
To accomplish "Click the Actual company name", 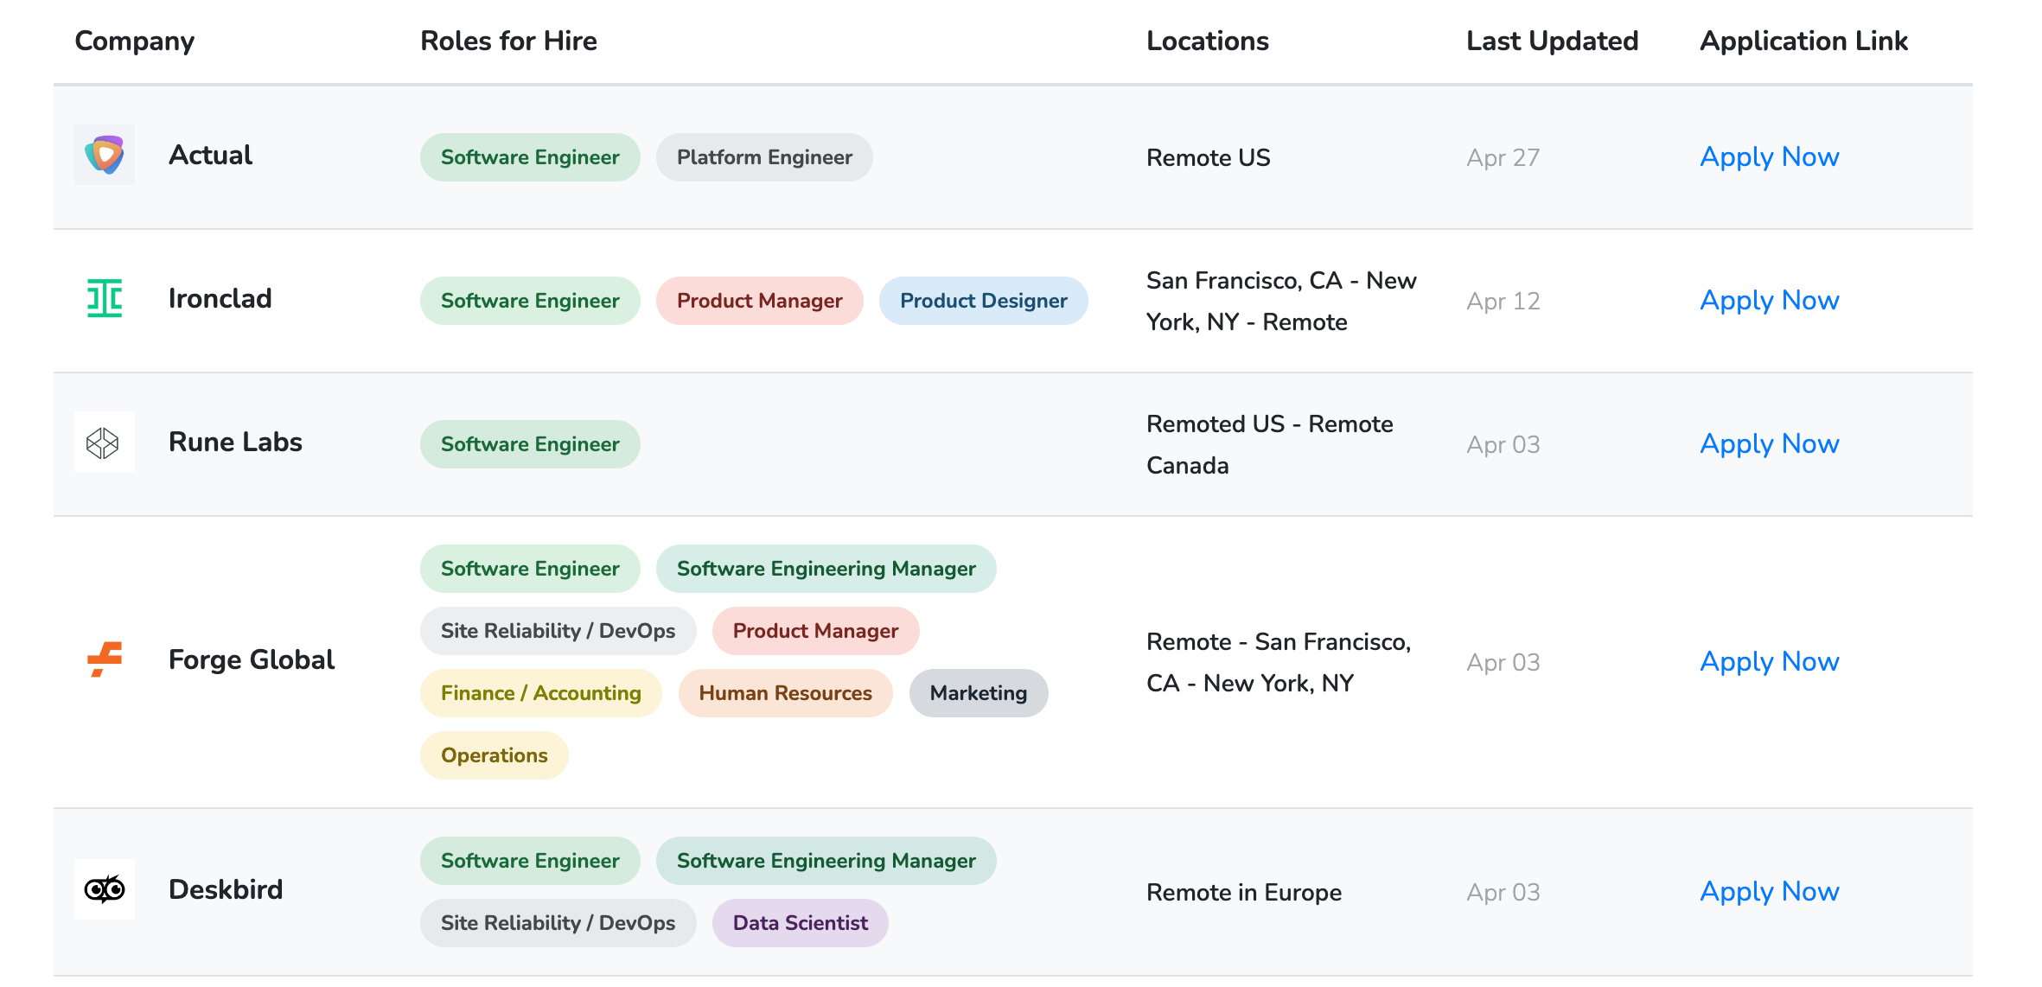I will (x=210, y=155).
